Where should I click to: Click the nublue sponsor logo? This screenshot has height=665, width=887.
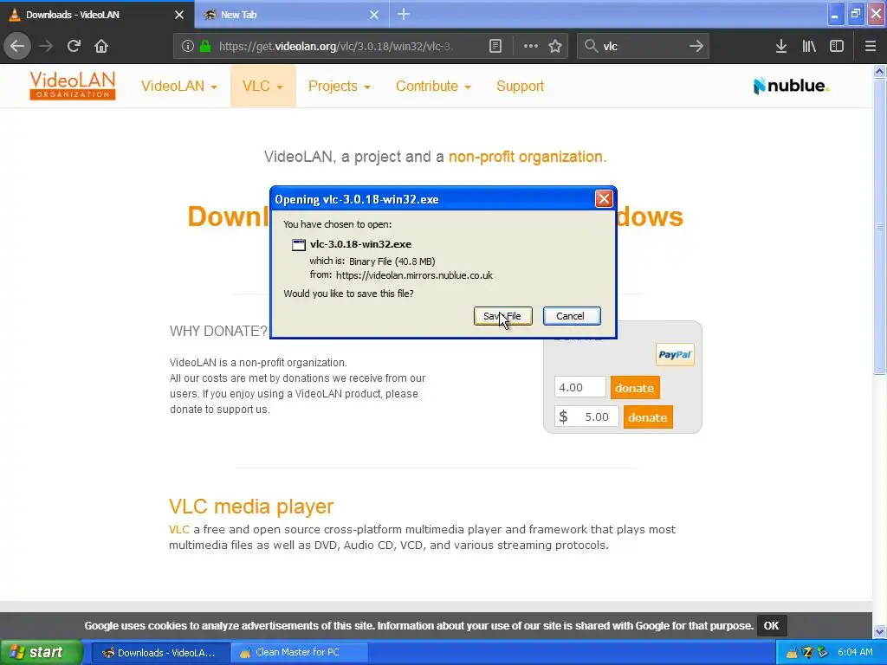tap(791, 86)
